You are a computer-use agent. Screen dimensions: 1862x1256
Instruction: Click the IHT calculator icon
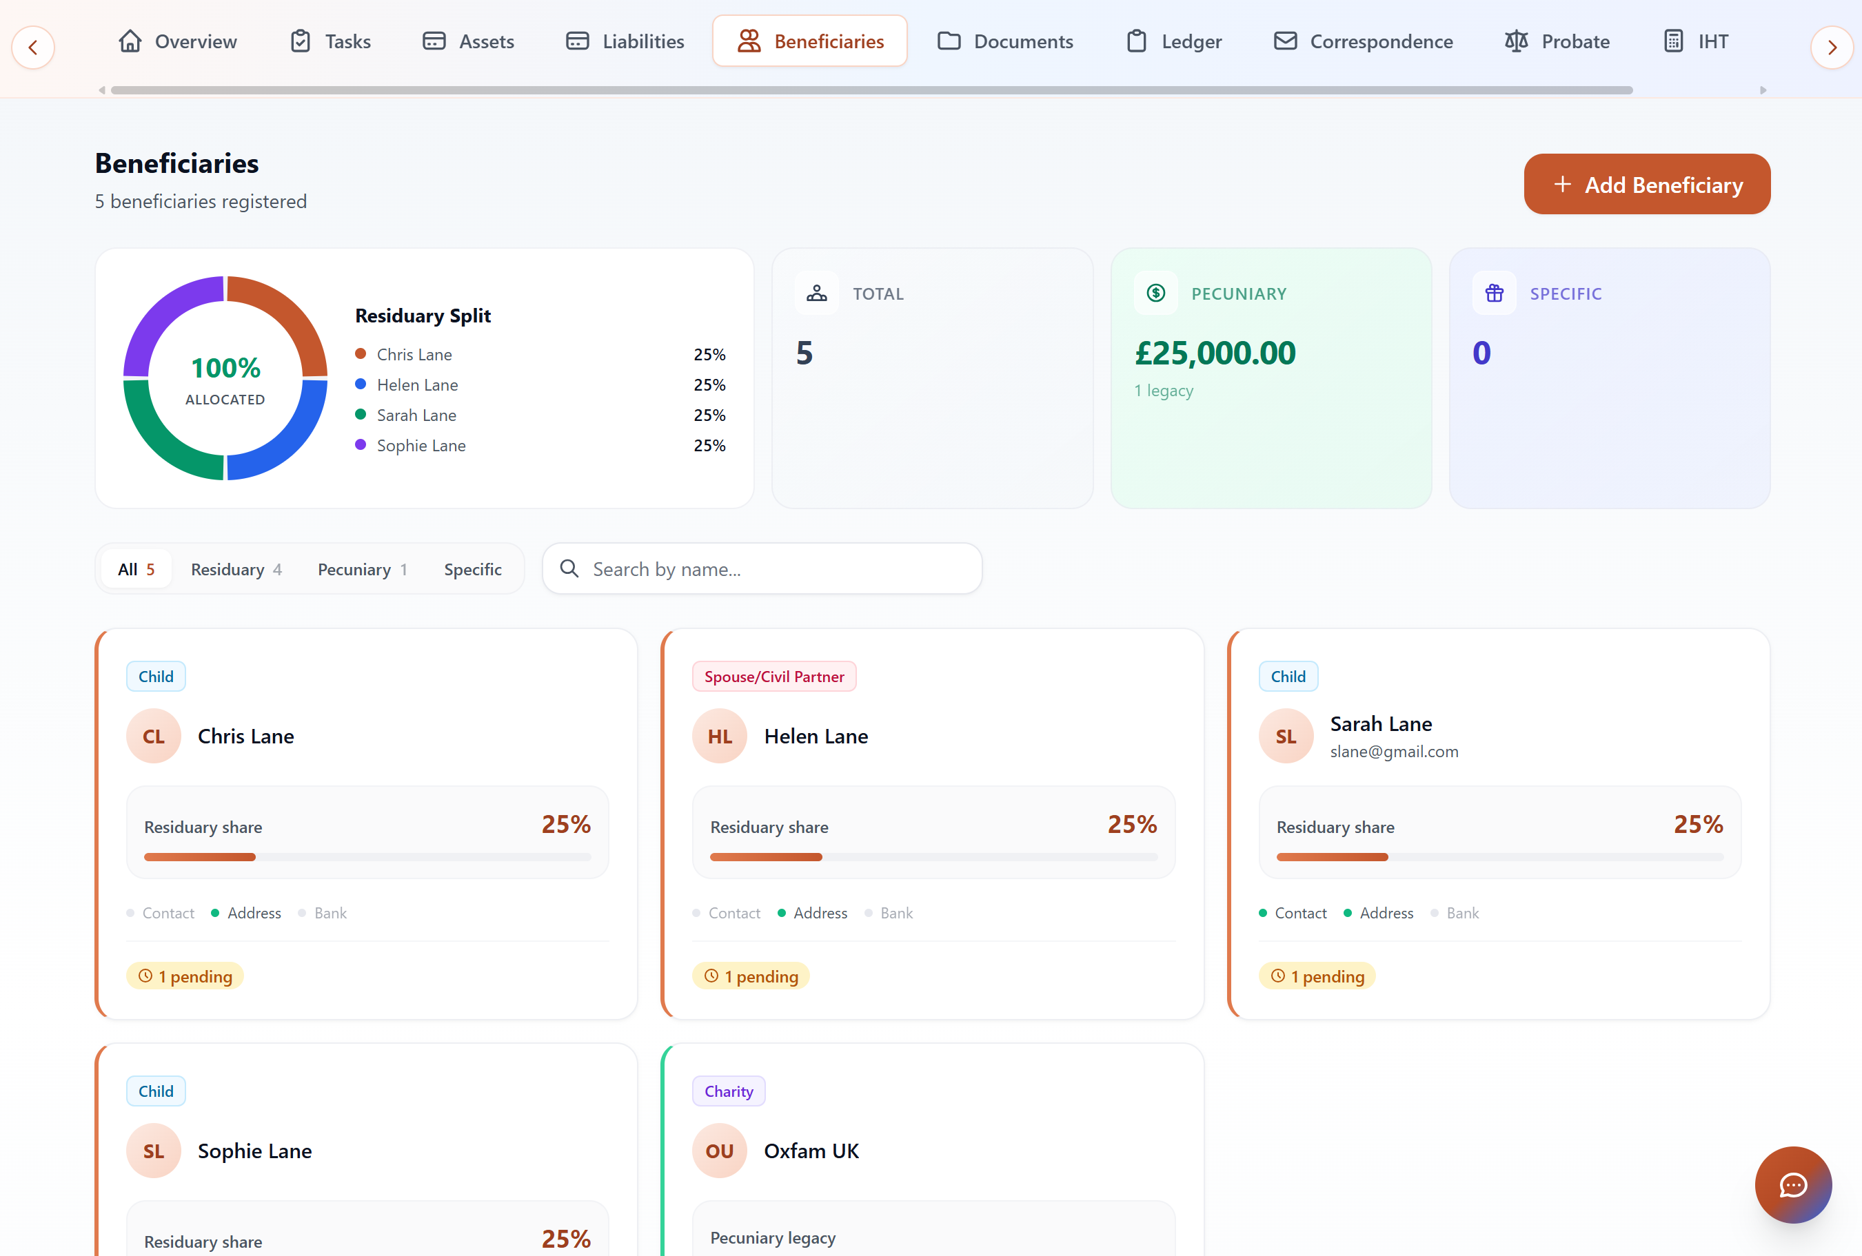(1673, 41)
